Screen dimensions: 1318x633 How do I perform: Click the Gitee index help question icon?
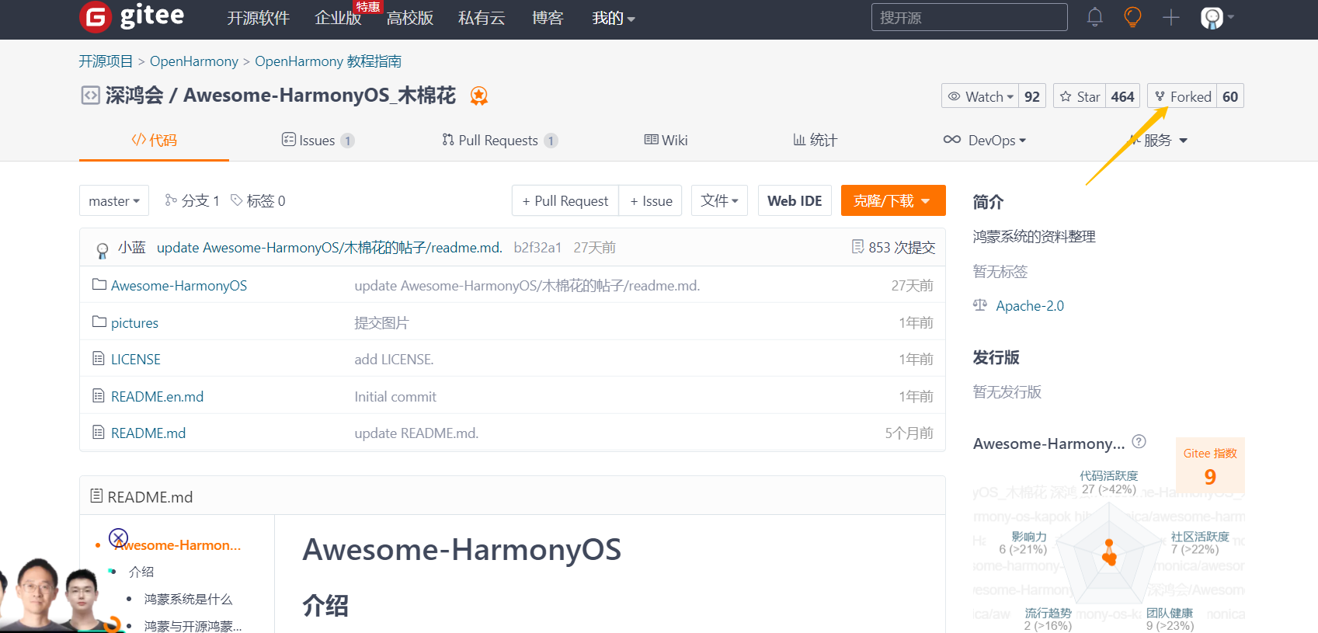pos(1139,442)
